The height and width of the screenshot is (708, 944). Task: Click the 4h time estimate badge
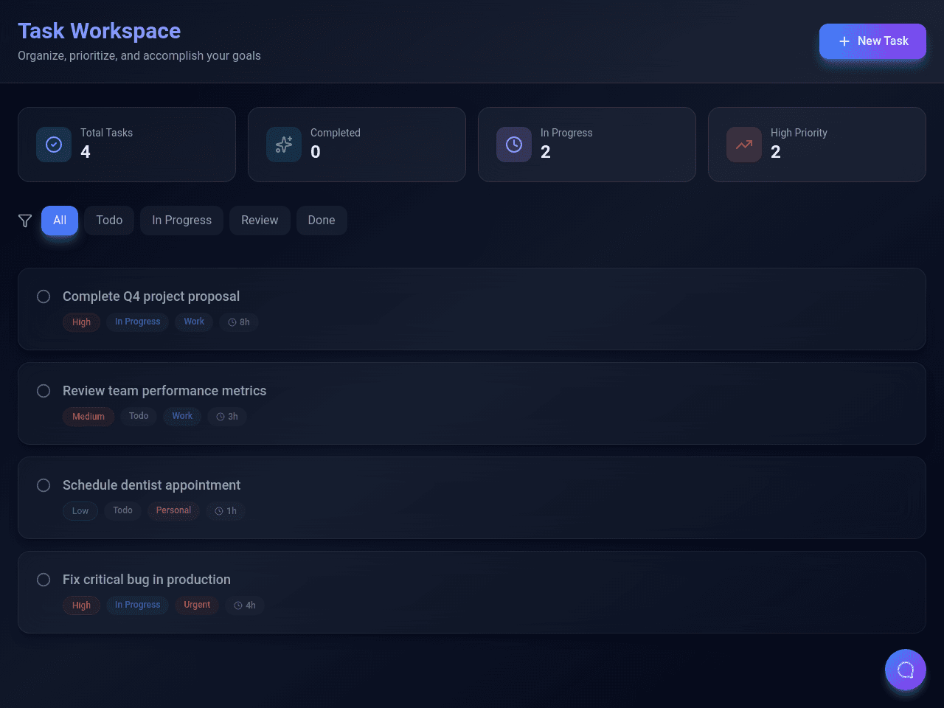click(245, 605)
